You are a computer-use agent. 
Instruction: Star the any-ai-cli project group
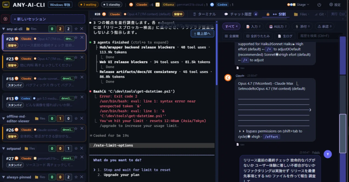76,29
